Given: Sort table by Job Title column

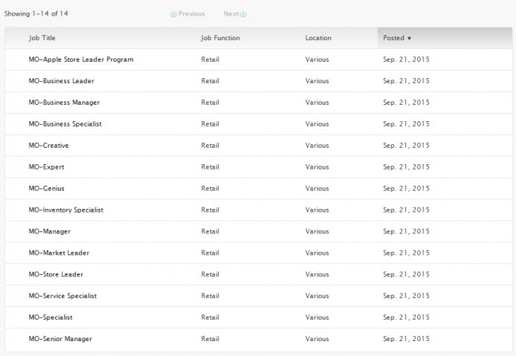Looking at the screenshot, I should pos(42,38).
